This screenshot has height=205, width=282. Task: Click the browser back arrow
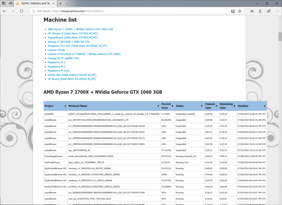coord(5,11)
